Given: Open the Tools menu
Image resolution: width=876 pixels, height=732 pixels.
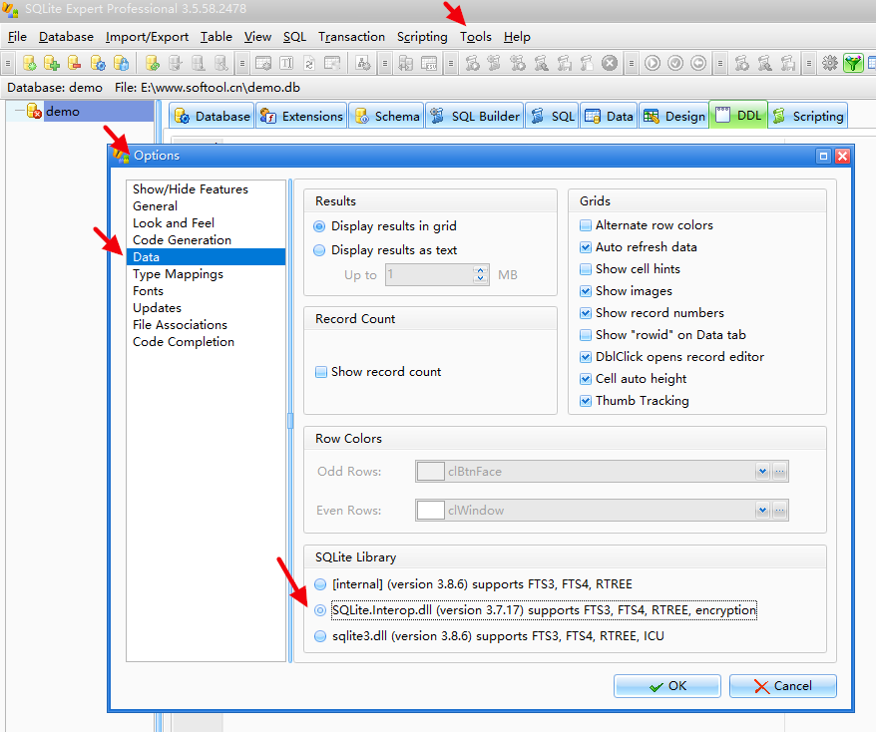Looking at the screenshot, I should [476, 37].
